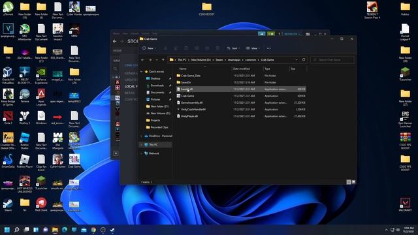
Task: Select Downloads in Quick access
Action: (x=157, y=86)
